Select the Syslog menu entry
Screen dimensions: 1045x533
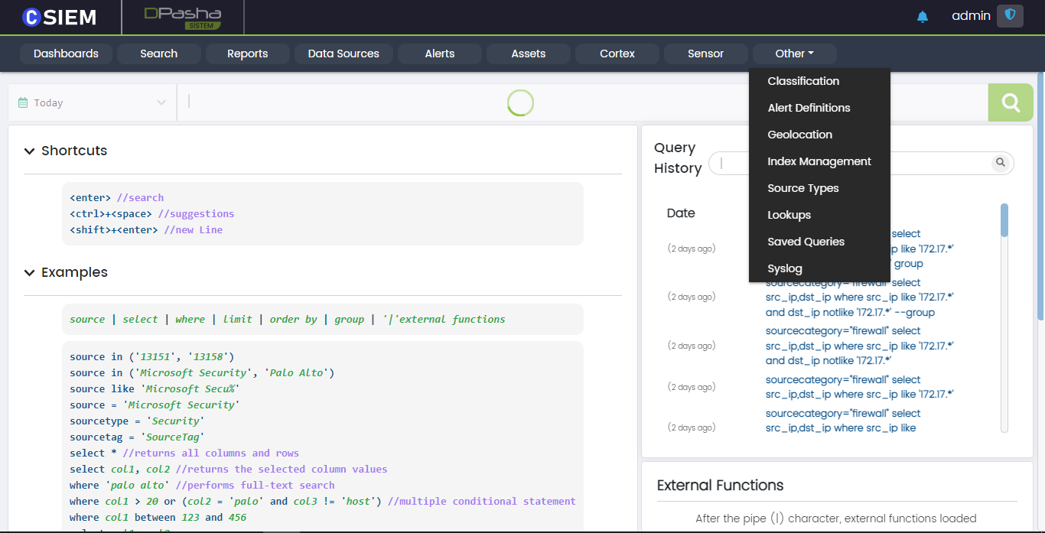point(785,268)
